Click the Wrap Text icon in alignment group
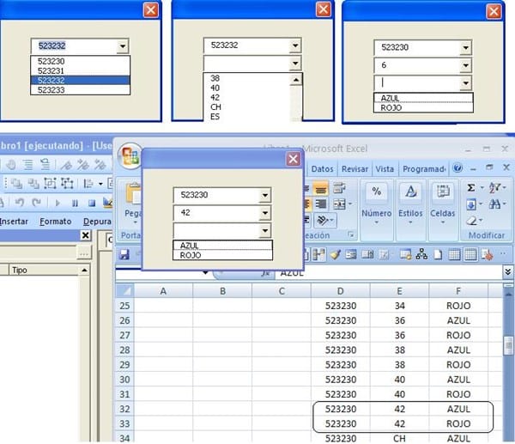 click(x=338, y=188)
